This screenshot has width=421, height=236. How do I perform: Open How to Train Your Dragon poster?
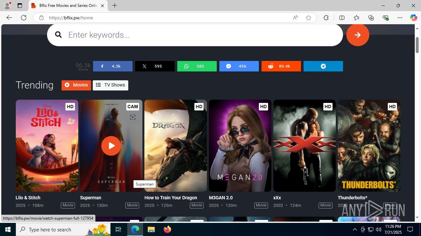175,146
